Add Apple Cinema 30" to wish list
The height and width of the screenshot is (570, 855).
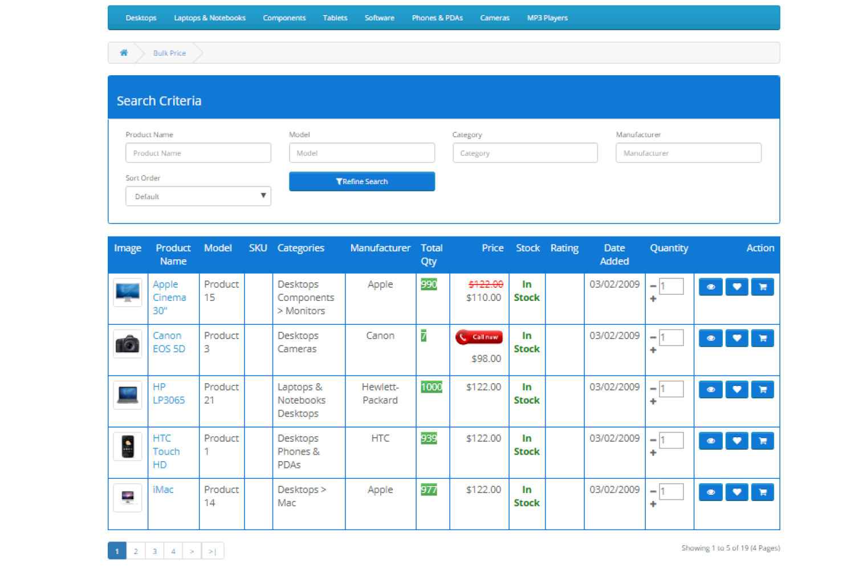737,287
